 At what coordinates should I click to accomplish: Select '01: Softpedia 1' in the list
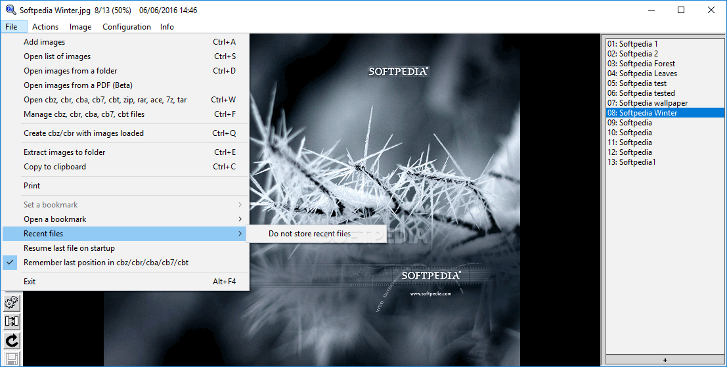[x=665, y=44]
